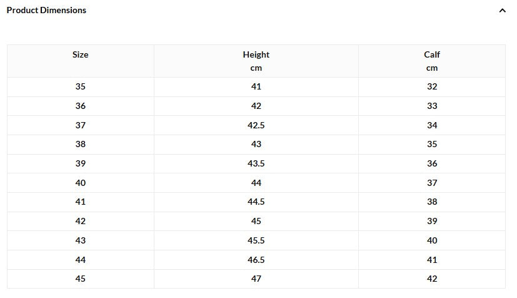Click the 47 height value
517x298 pixels.
(x=256, y=279)
